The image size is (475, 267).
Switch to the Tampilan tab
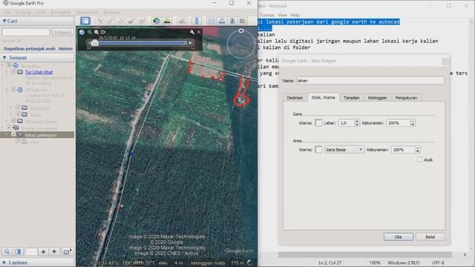point(351,98)
